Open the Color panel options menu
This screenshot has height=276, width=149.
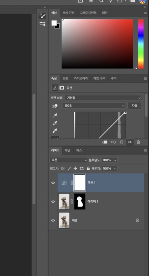pos(145,13)
